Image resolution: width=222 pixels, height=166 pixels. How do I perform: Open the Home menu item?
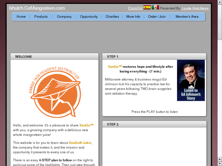(x=21, y=17)
